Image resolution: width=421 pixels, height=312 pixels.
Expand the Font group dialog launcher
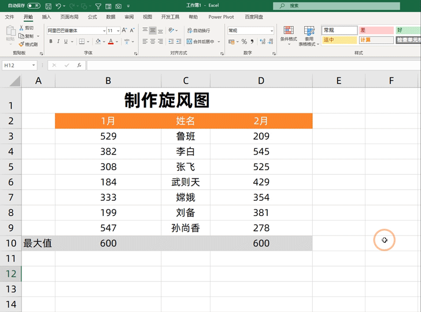135,54
